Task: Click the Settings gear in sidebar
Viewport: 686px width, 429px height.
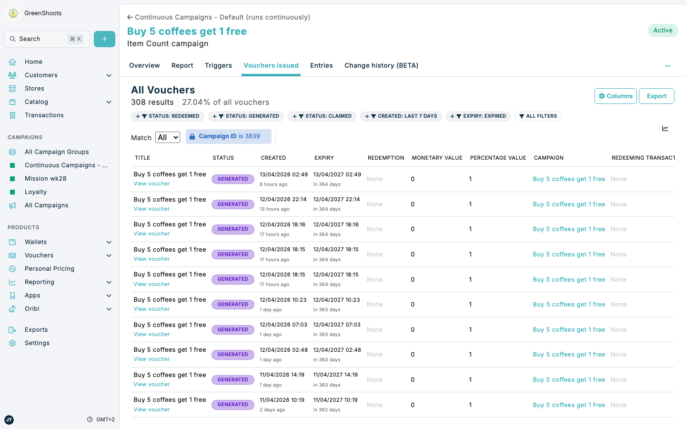Action: tap(12, 343)
